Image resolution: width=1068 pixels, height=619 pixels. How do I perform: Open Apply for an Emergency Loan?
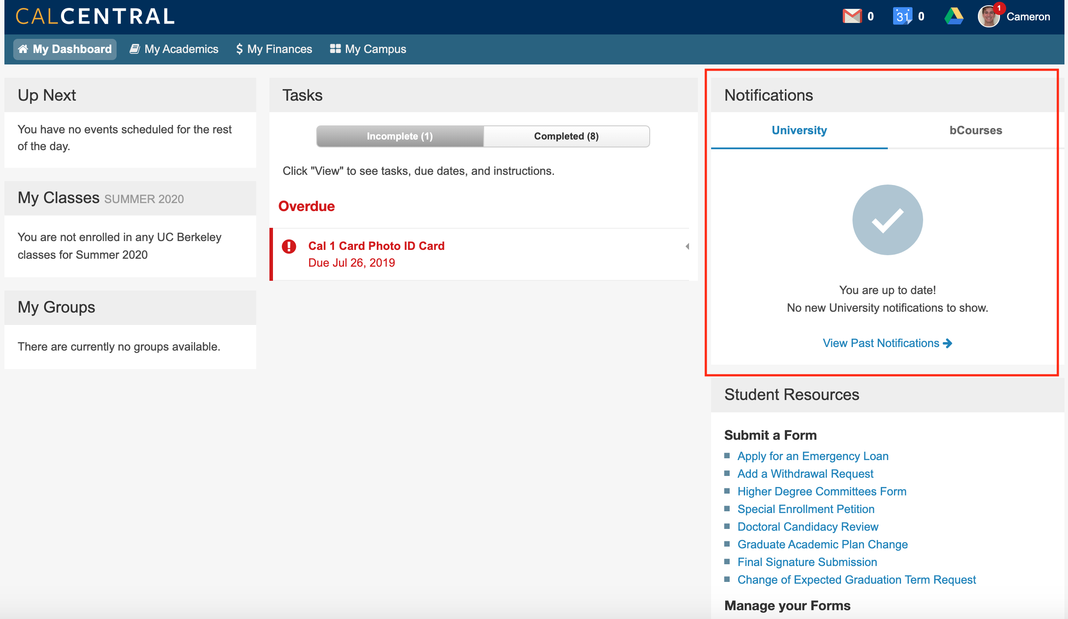click(813, 456)
